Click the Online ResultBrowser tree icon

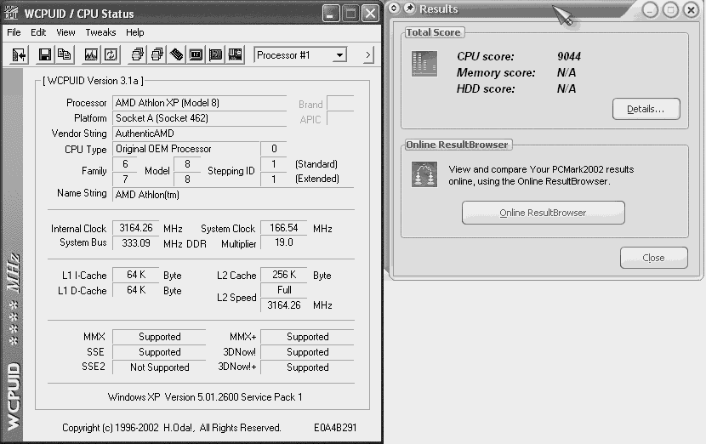424,174
